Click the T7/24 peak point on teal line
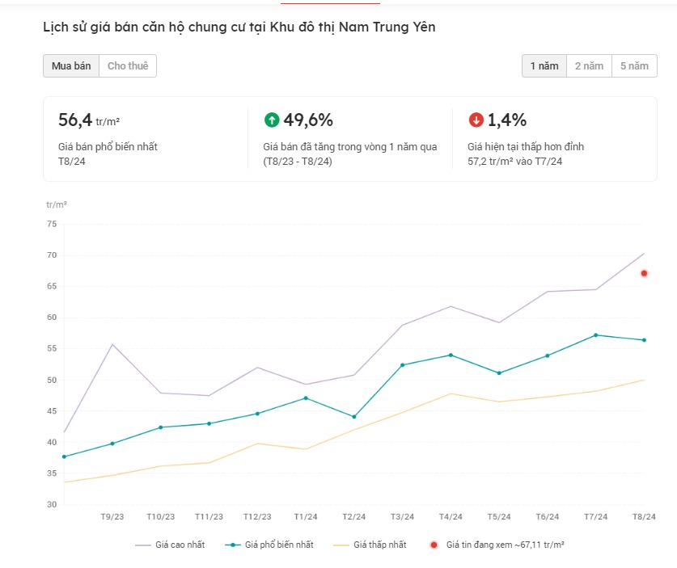 [x=596, y=335]
